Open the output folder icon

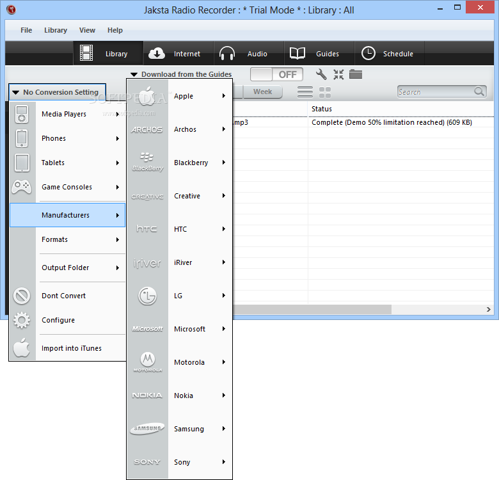(356, 74)
